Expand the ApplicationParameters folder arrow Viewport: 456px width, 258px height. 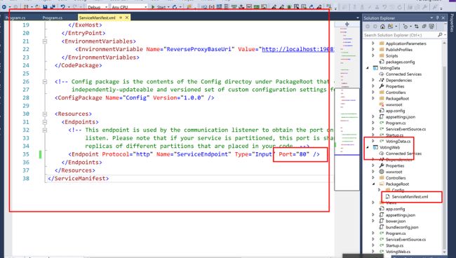[373, 43]
